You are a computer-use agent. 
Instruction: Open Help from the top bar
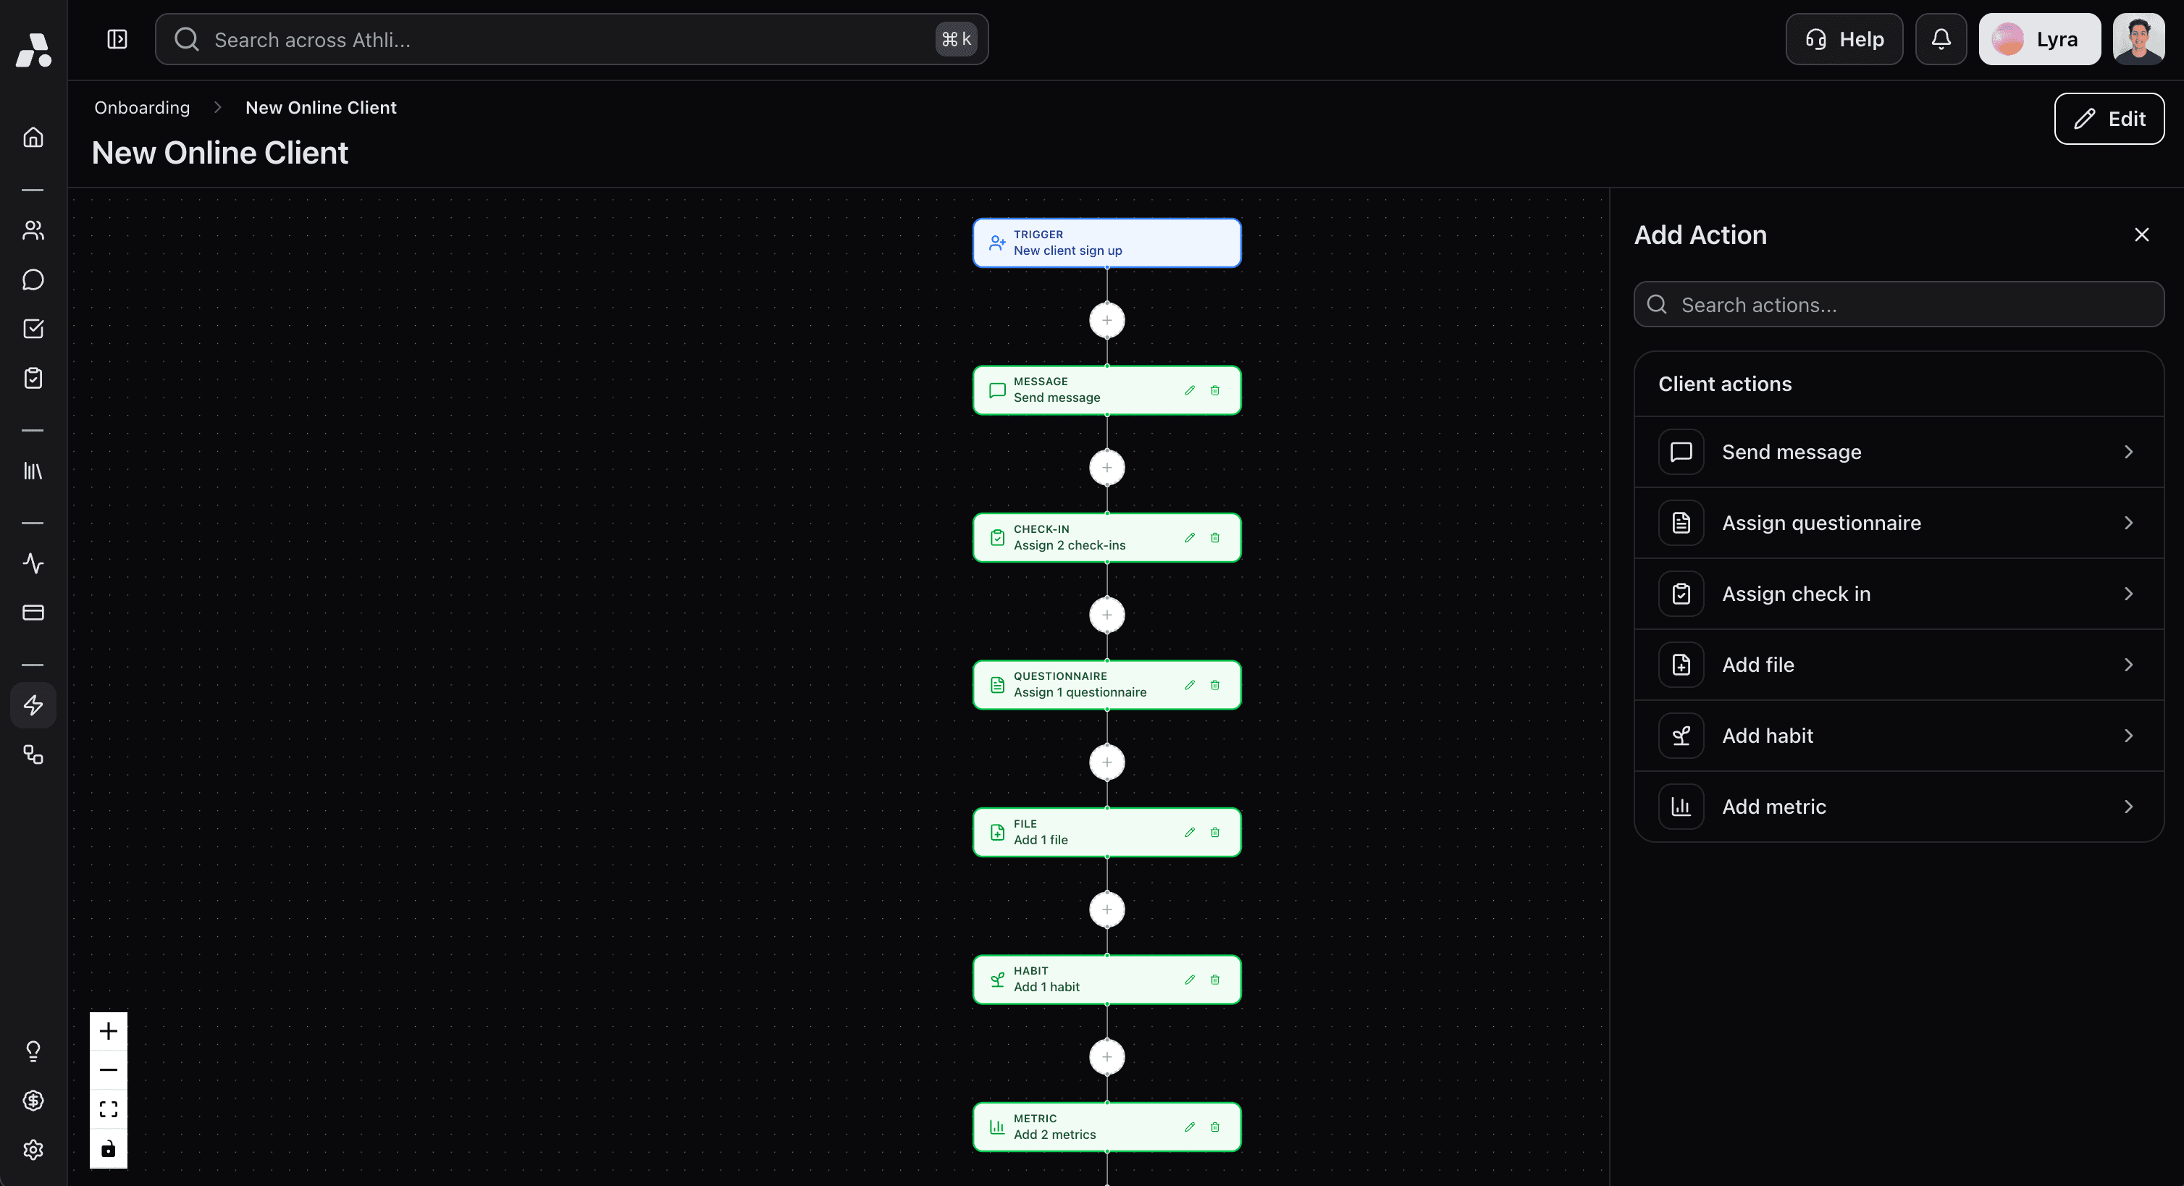pos(1844,38)
